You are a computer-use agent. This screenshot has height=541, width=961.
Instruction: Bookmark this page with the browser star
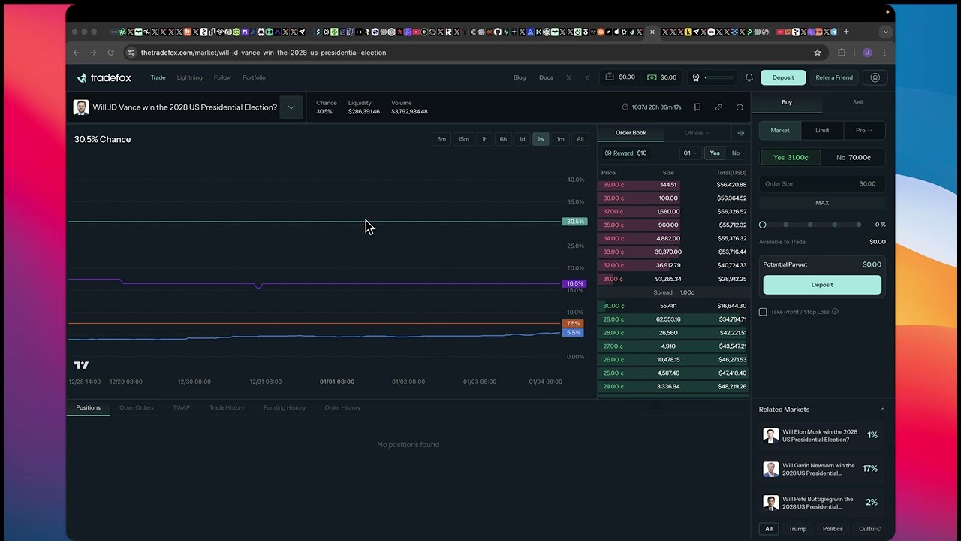tap(818, 53)
